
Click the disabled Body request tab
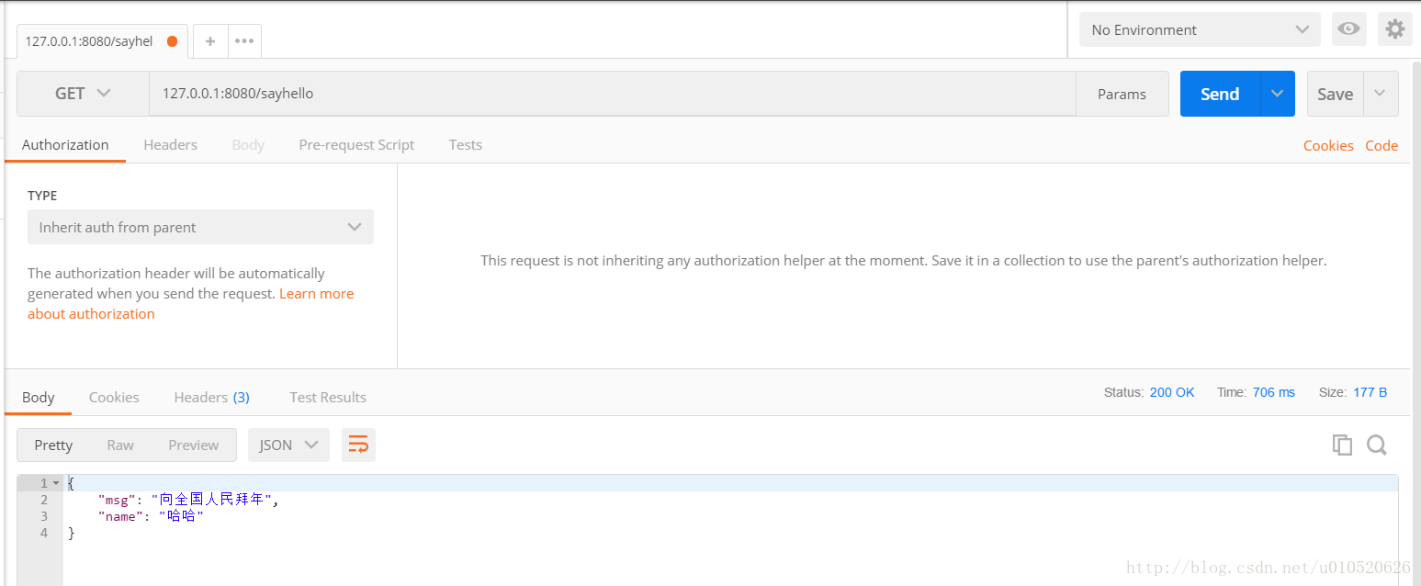[x=248, y=145]
